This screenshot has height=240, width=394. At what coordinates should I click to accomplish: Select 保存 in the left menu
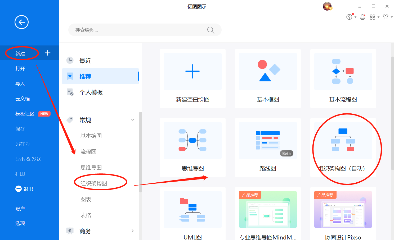point(20,129)
